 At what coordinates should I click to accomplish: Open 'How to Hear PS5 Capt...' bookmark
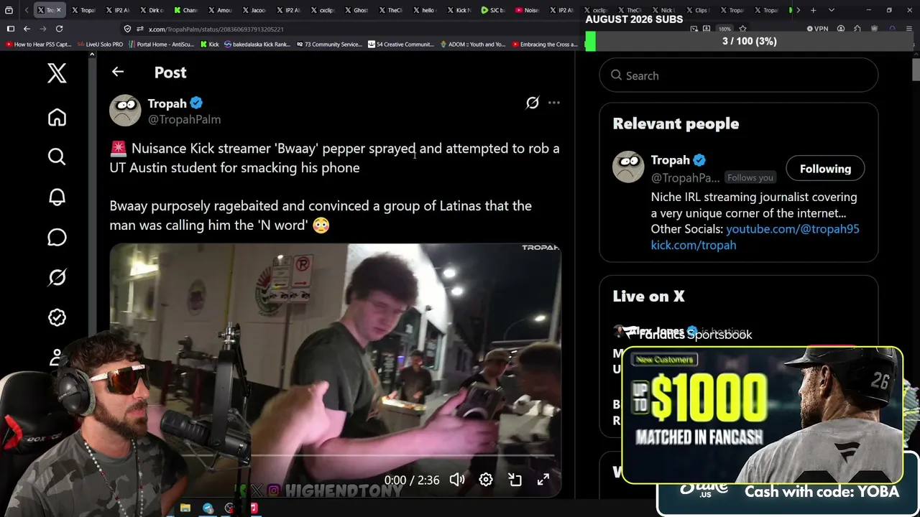[38, 45]
